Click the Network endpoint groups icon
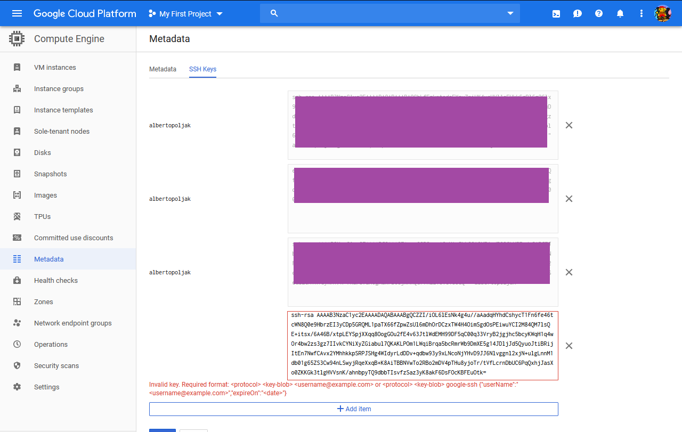The image size is (682, 432). click(x=17, y=323)
